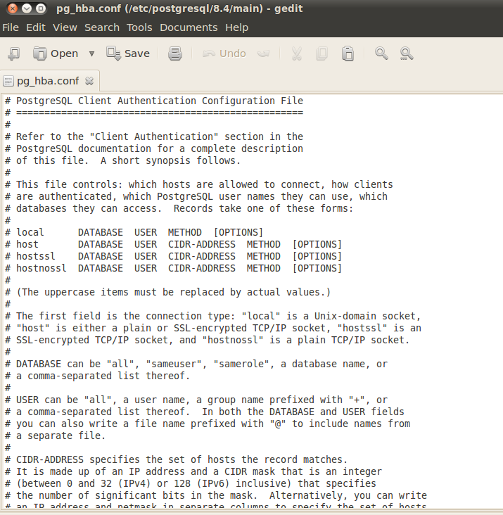Create a new document with toolbar icon
This screenshot has height=515, width=503.
(14, 53)
